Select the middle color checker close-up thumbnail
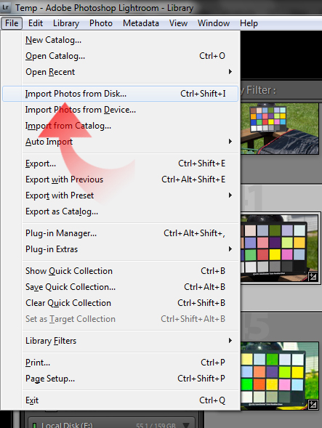Screen dimensions: 322x428 (280, 248)
